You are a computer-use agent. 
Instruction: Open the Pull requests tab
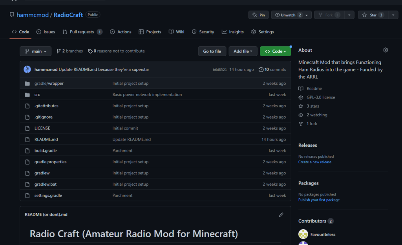[x=82, y=32]
